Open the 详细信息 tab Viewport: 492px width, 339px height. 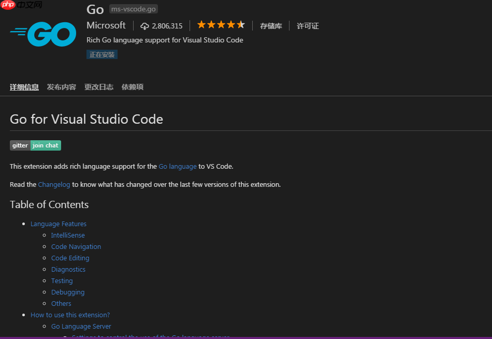(x=24, y=87)
